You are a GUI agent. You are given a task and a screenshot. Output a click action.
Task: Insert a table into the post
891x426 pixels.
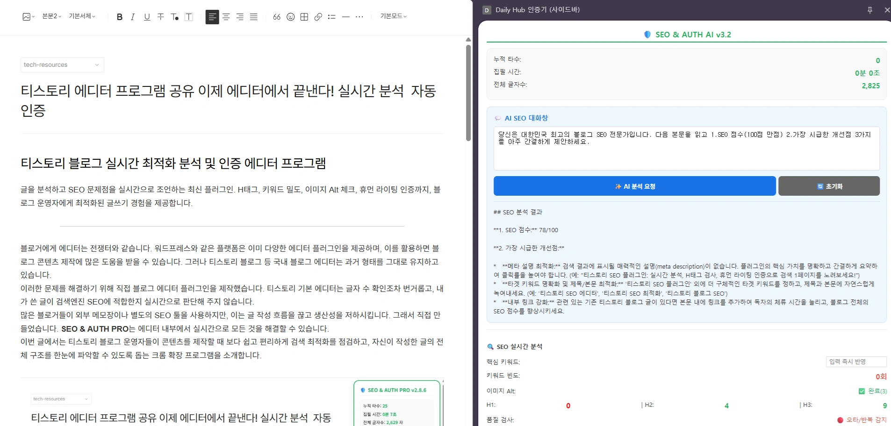click(x=304, y=17)
